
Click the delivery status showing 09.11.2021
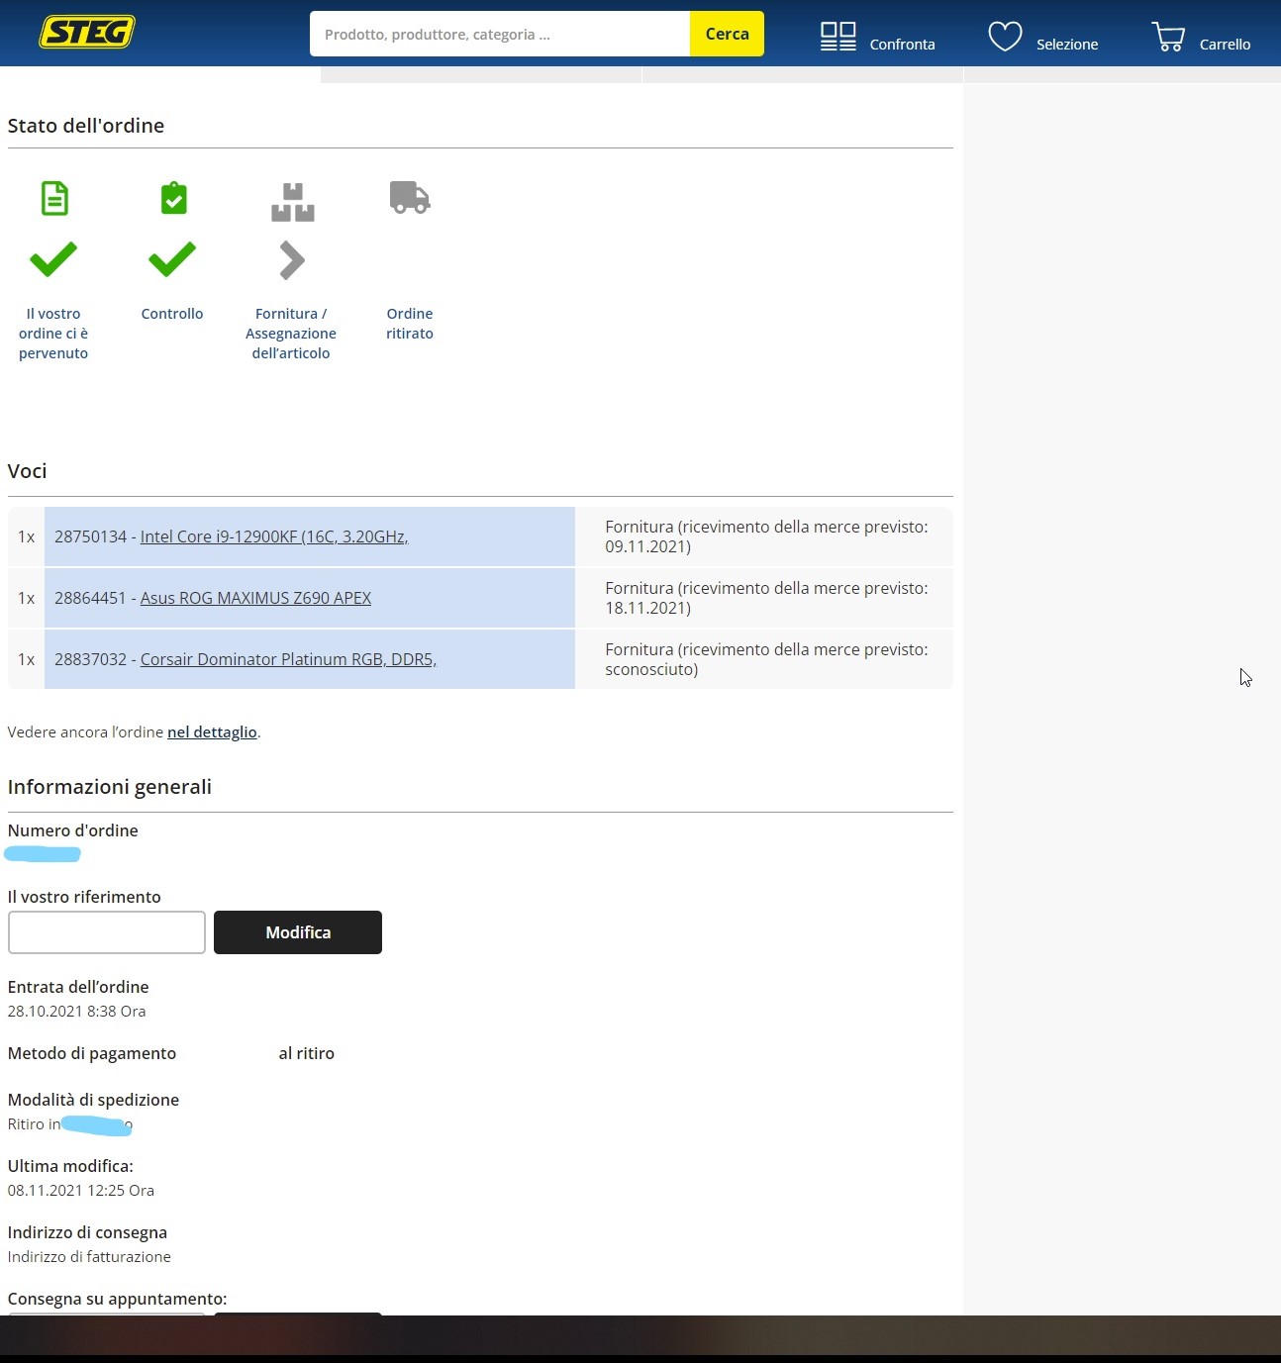click(766, 536)
